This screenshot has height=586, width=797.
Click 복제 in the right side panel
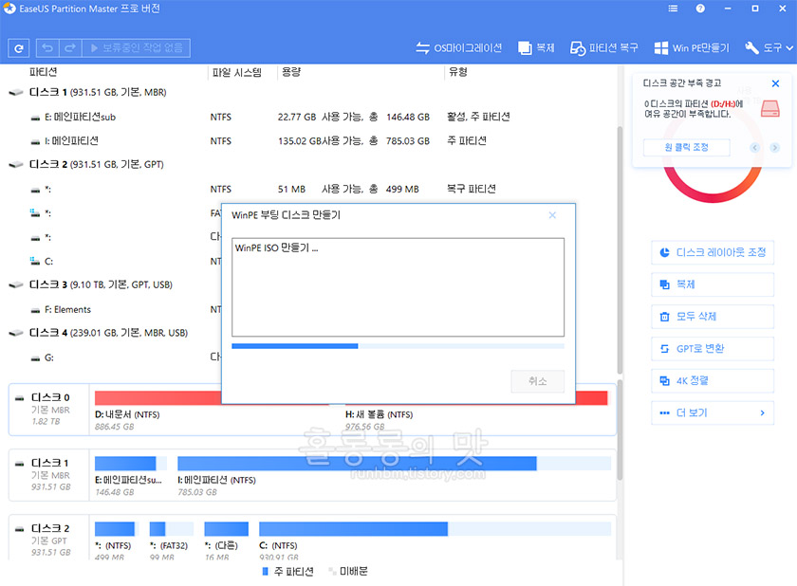click(x=713, y=284)
